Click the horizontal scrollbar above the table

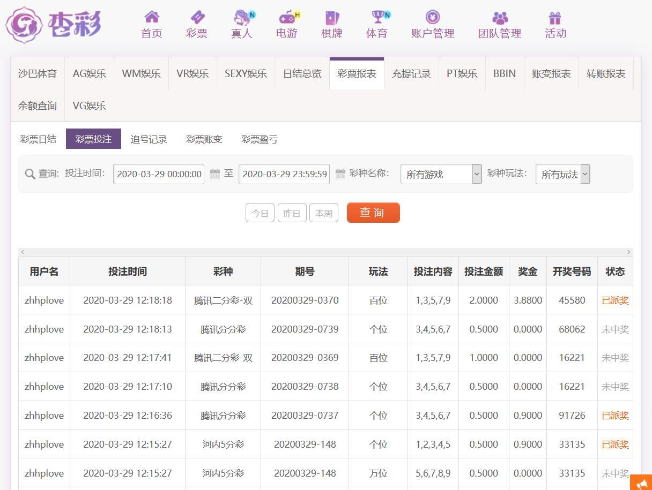coord(325,252)
